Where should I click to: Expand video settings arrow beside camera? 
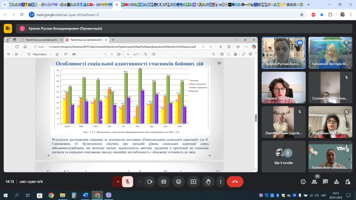(140, 182)
